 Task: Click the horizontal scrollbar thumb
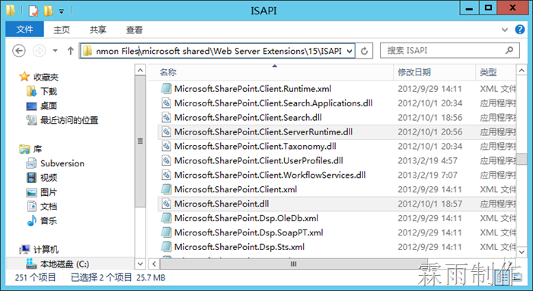[294, 264]
